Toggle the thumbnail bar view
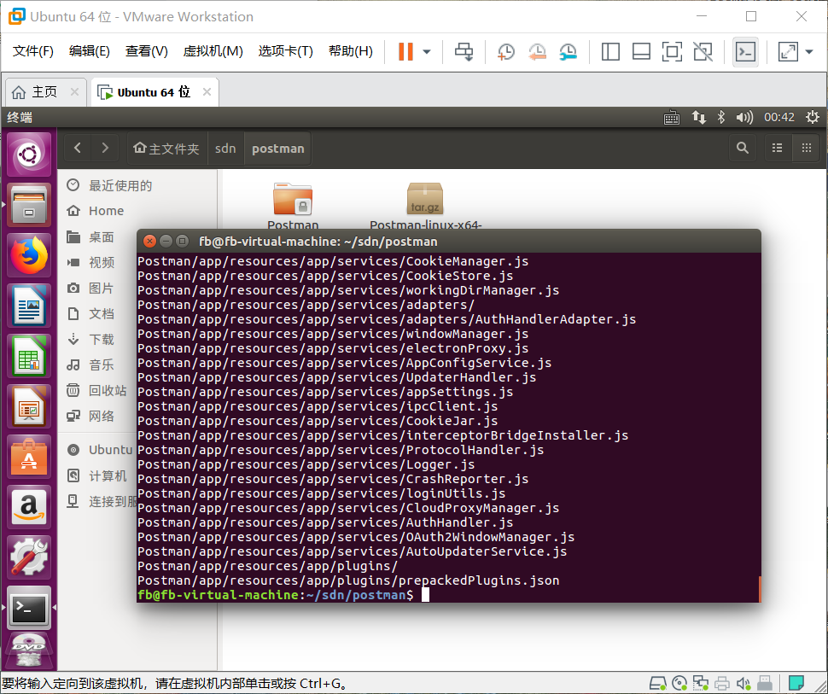The image size is (828, 694). [641, 52]
